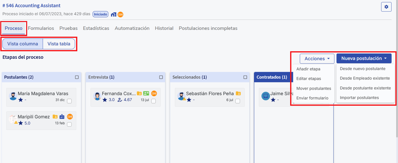Check María Magdalena Varas's checkbox
This screenshot has width=398, height=163.
(x=69, y=101)
